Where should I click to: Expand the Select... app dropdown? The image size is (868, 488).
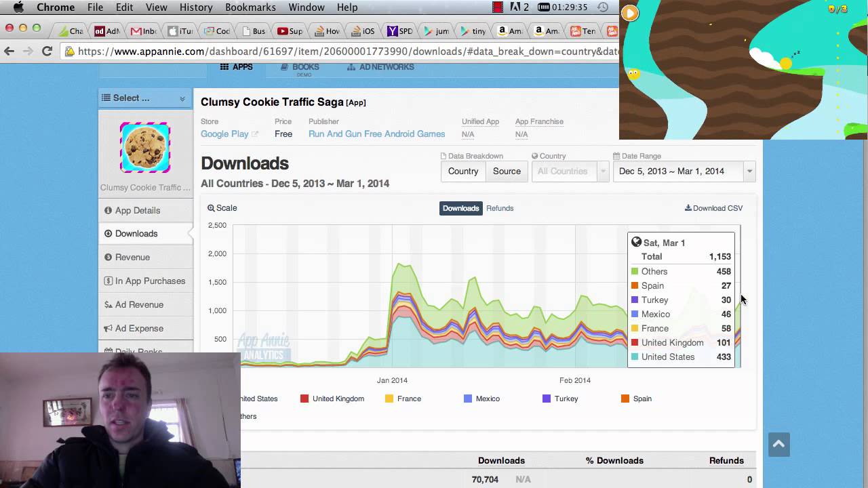[145, 98]
